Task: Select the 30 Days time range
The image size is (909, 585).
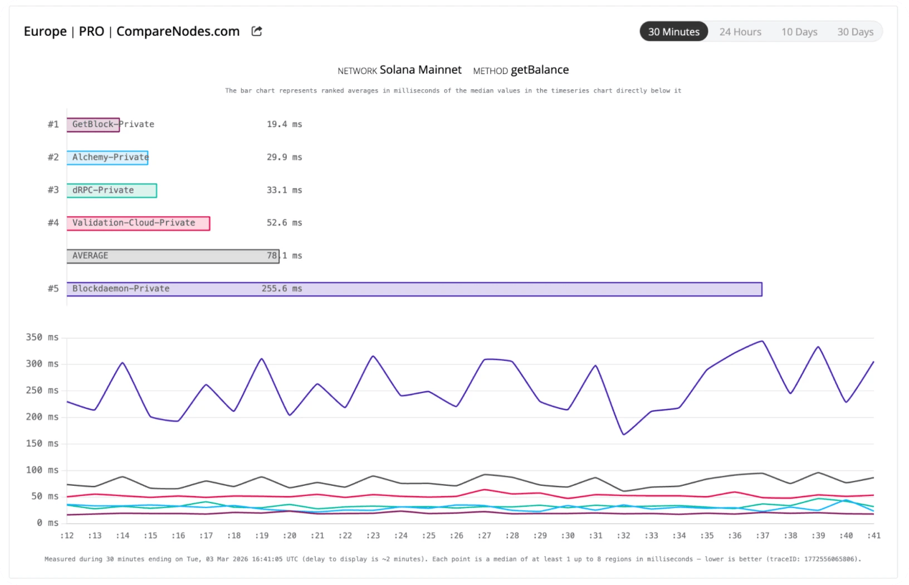Action: coord(856,31)
